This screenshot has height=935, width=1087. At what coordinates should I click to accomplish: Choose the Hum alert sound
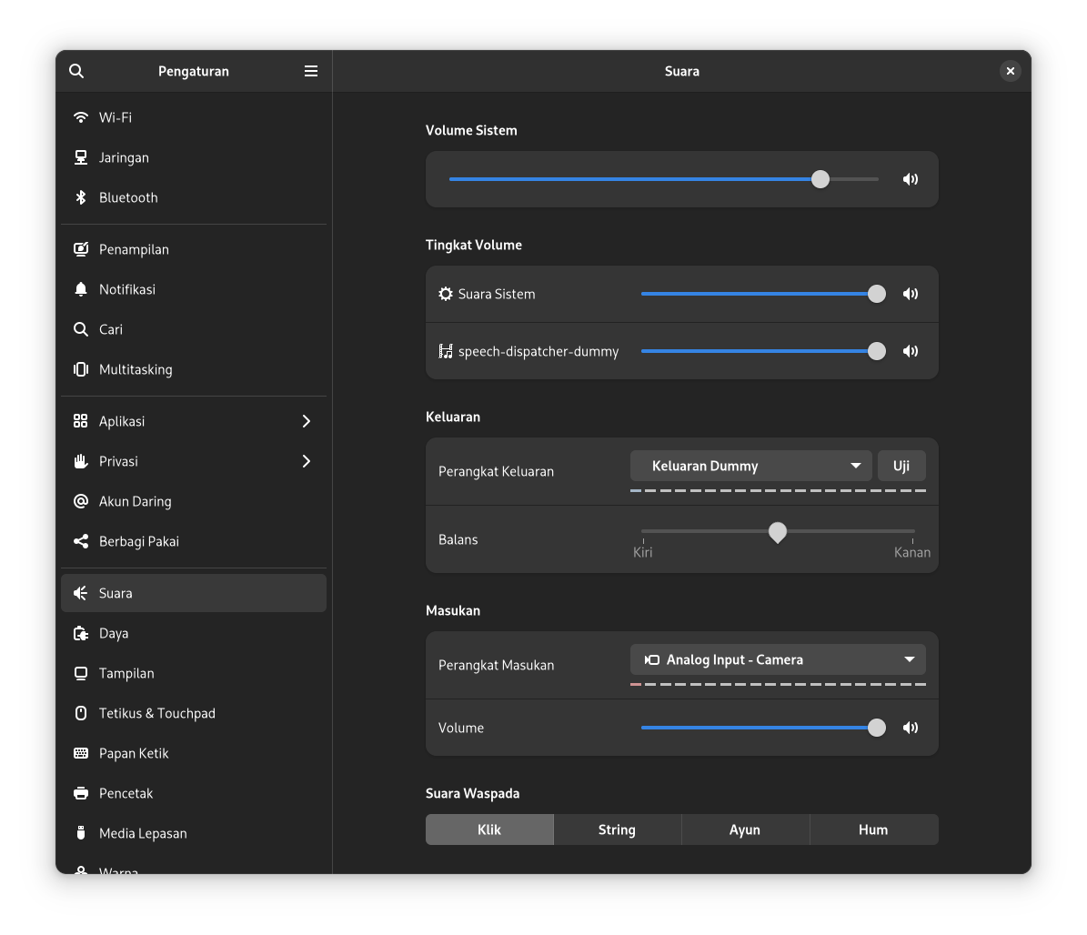point(873,829)
